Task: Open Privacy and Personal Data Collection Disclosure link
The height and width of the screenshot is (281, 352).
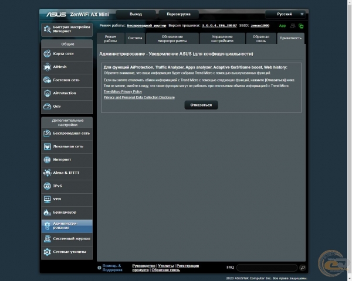Action: 139,98
